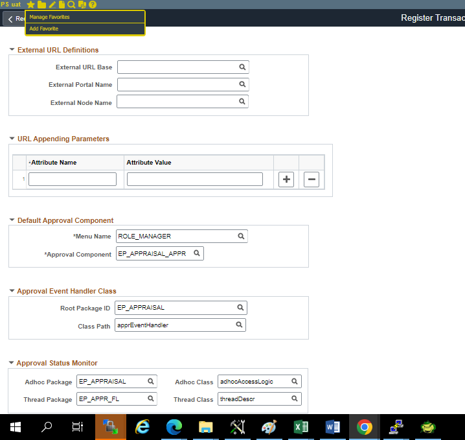Open Task View on the taskbar
Screen dimensions: 465x440
pos(78,427)
